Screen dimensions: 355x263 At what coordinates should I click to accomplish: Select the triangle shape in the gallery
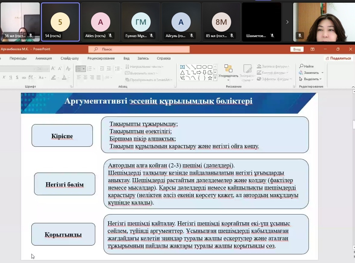[182, 72]
